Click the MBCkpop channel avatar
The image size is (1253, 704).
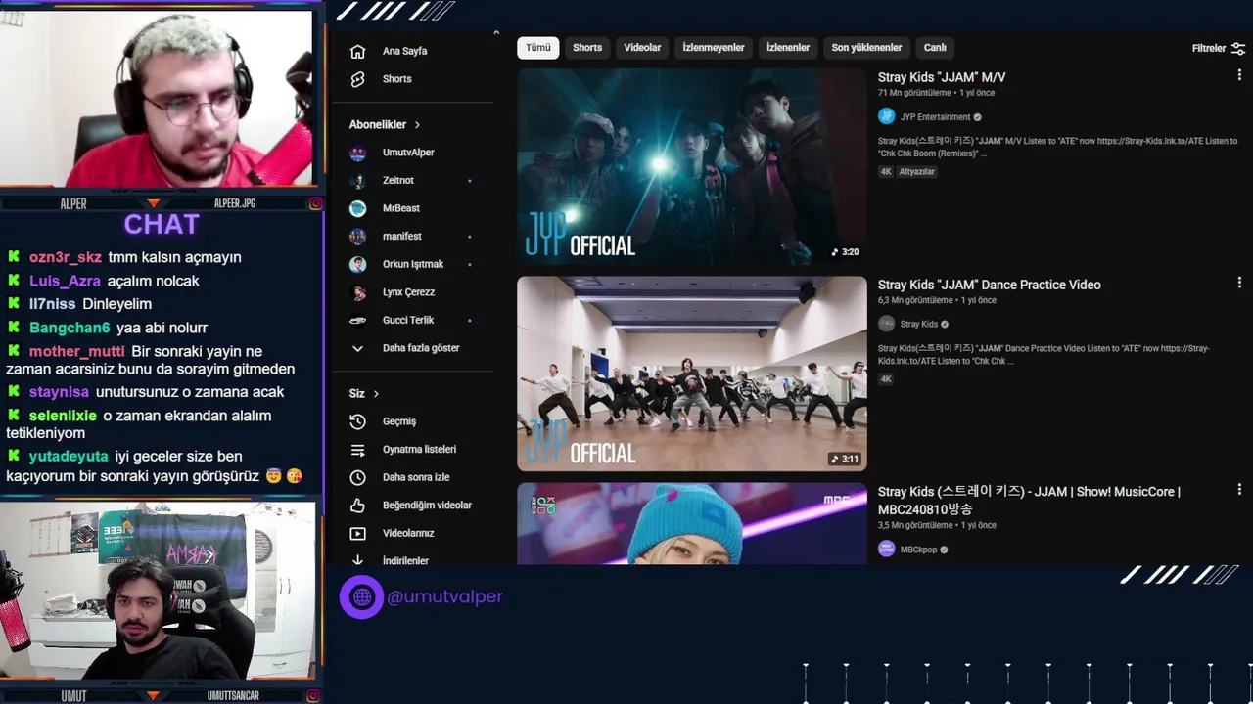tap(886, 550)
